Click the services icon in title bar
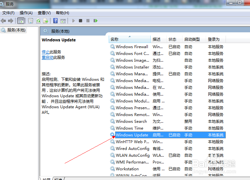Viewport: 250px width, 180px height. click(x=2, y=4)
